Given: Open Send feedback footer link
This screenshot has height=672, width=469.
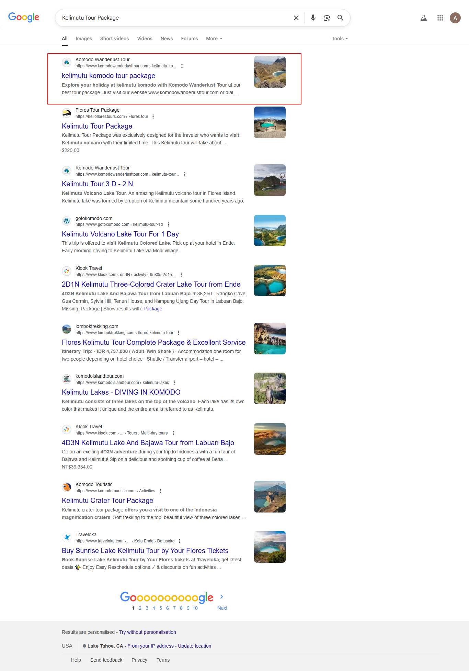Looking at the screenshot, I should (106, 660).
